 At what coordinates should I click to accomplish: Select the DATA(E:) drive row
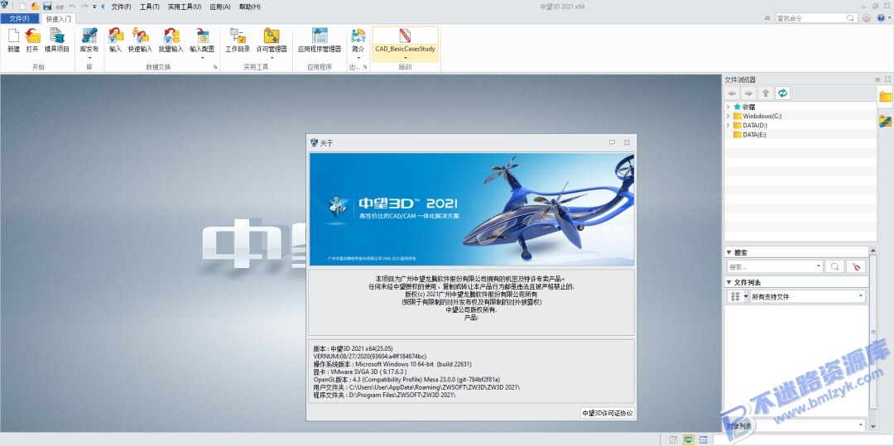click(800, 134)
